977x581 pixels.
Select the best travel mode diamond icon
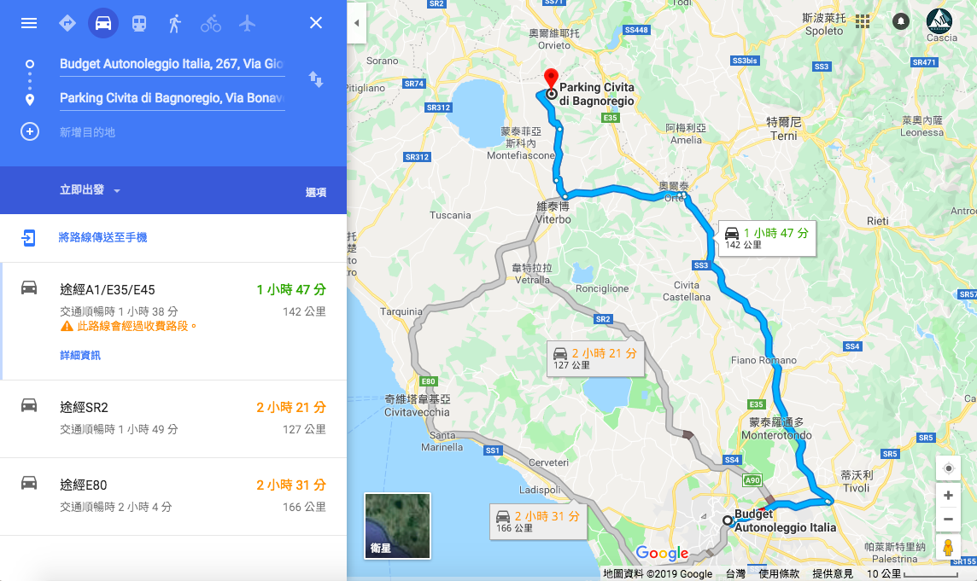tap(67, 23)
